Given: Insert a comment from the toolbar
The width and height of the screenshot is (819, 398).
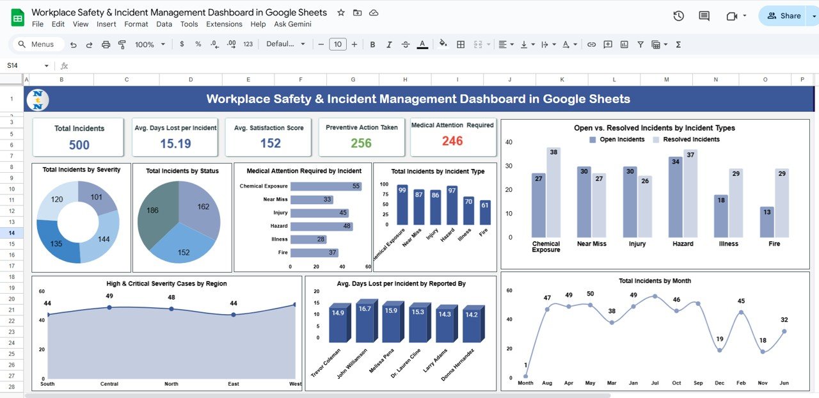Looking at the screenshot, I should click(x=607, y=44).
